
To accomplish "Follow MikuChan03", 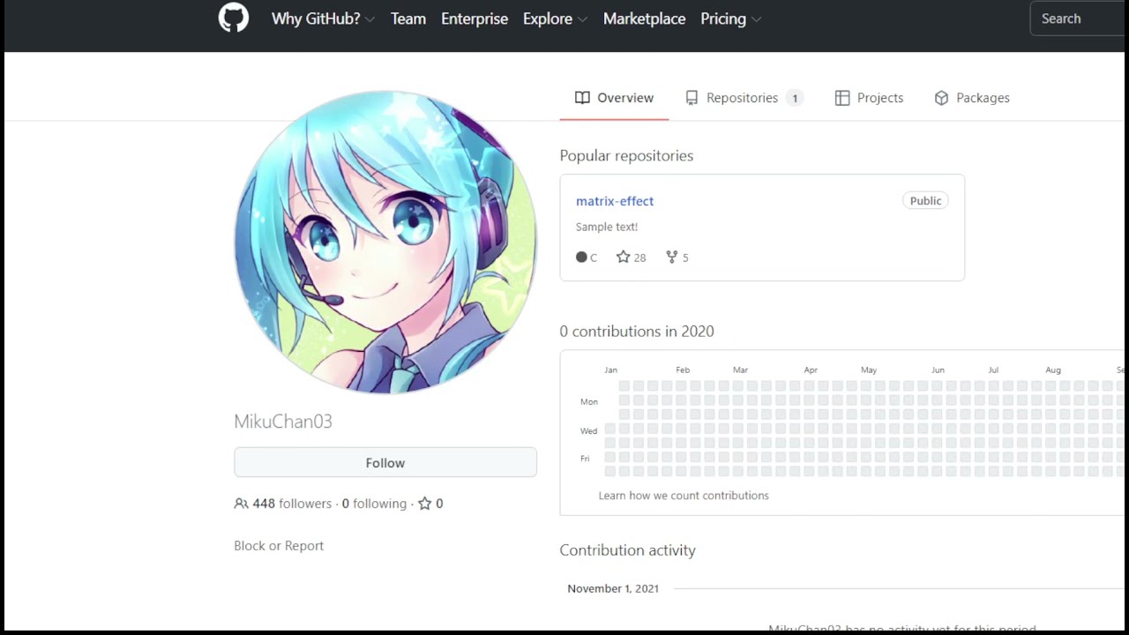I will (x=385, y=463).
